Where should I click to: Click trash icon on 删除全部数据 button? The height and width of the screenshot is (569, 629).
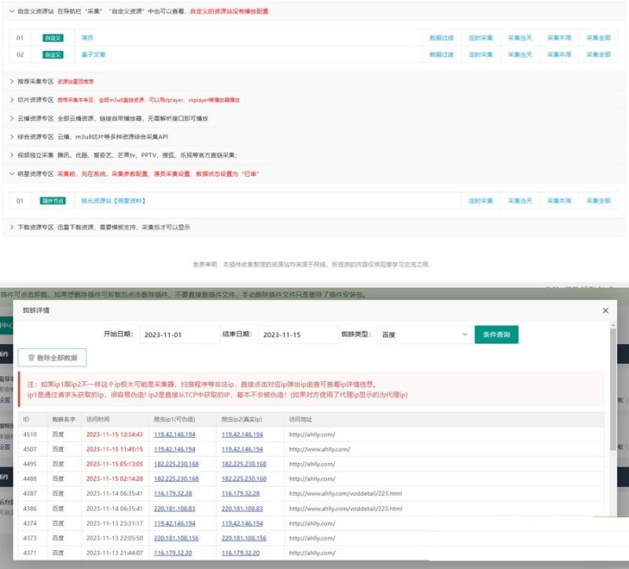[31, 358]
